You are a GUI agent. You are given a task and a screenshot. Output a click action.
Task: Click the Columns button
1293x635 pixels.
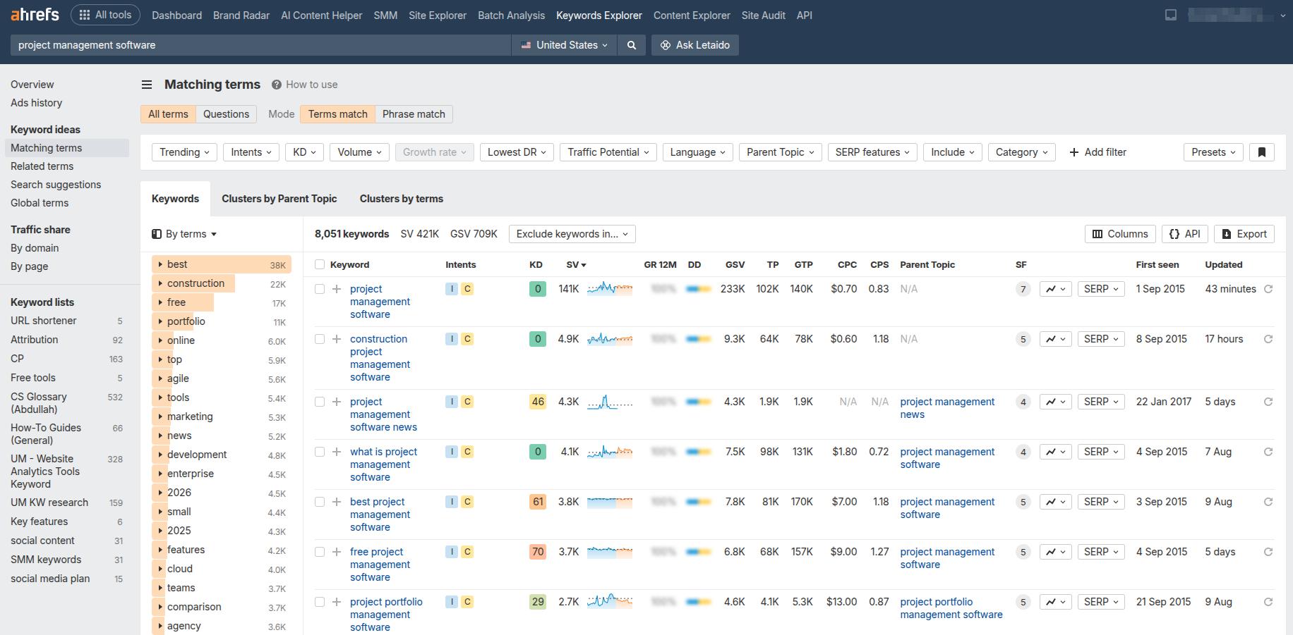[1120, 234]
